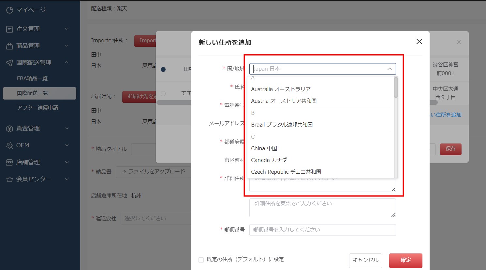Screen dimensions: 486x270
Task: Click the 新しい住所を追加 link in background panel
Action: coord(445,115)
